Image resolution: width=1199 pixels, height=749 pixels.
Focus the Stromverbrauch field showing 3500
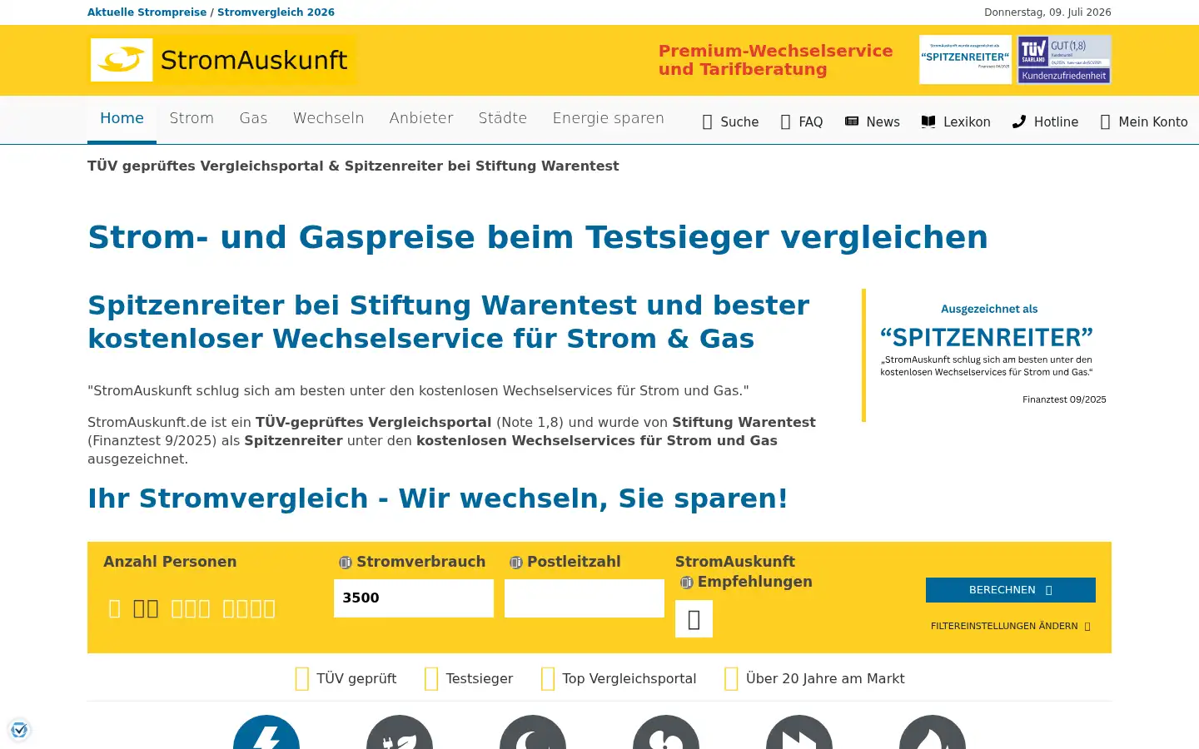click(414, 598)
